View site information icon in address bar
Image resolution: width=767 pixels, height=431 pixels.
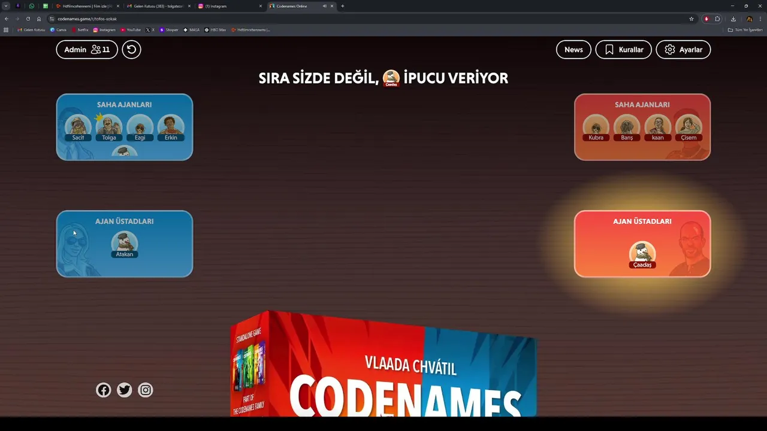tap(52, 19)
